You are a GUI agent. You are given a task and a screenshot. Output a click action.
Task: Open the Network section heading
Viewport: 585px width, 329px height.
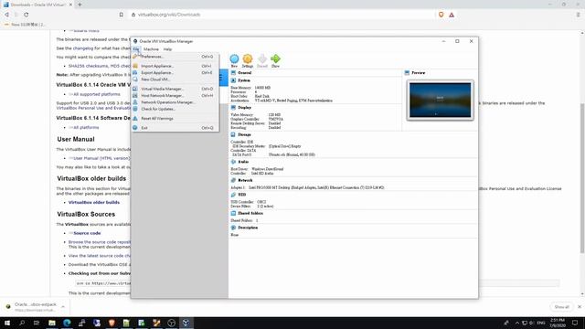(x=245, y=180)
